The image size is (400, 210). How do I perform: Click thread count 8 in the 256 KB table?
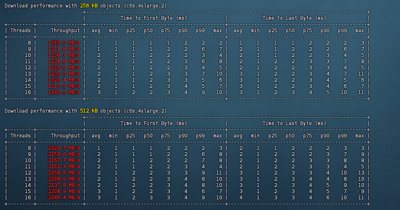(x=29, y=43)
